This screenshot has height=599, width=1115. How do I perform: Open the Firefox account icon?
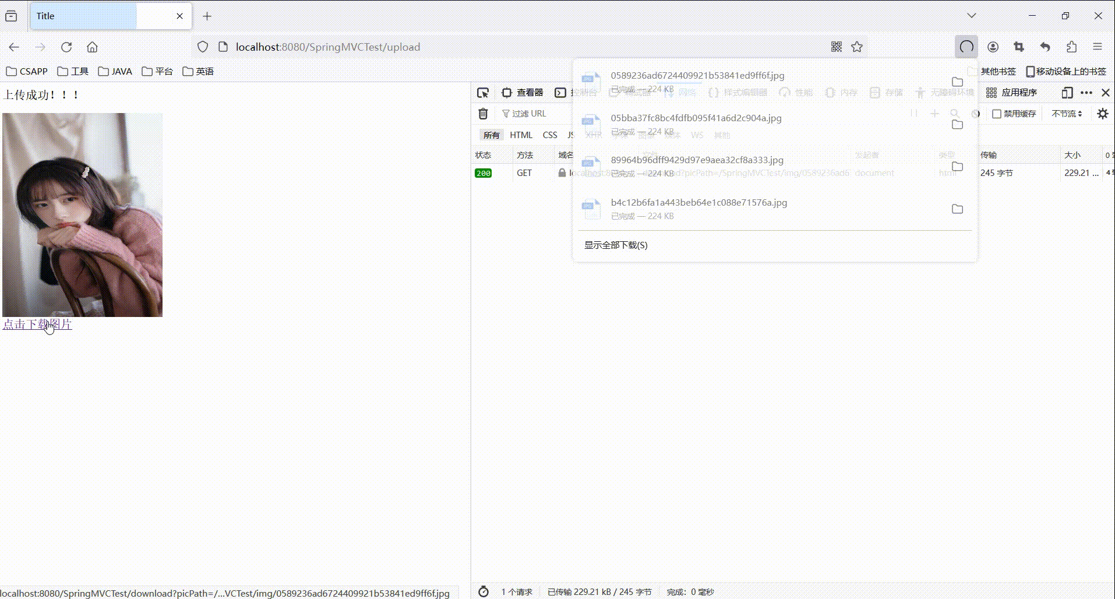[993, 47]
